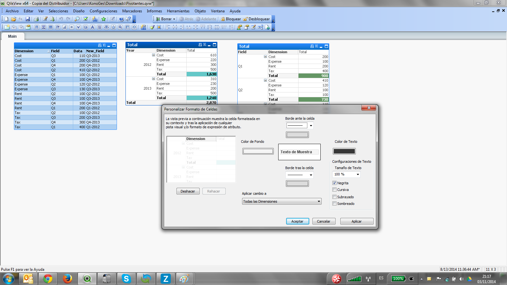Click the Save disk icon

(28, 19)
